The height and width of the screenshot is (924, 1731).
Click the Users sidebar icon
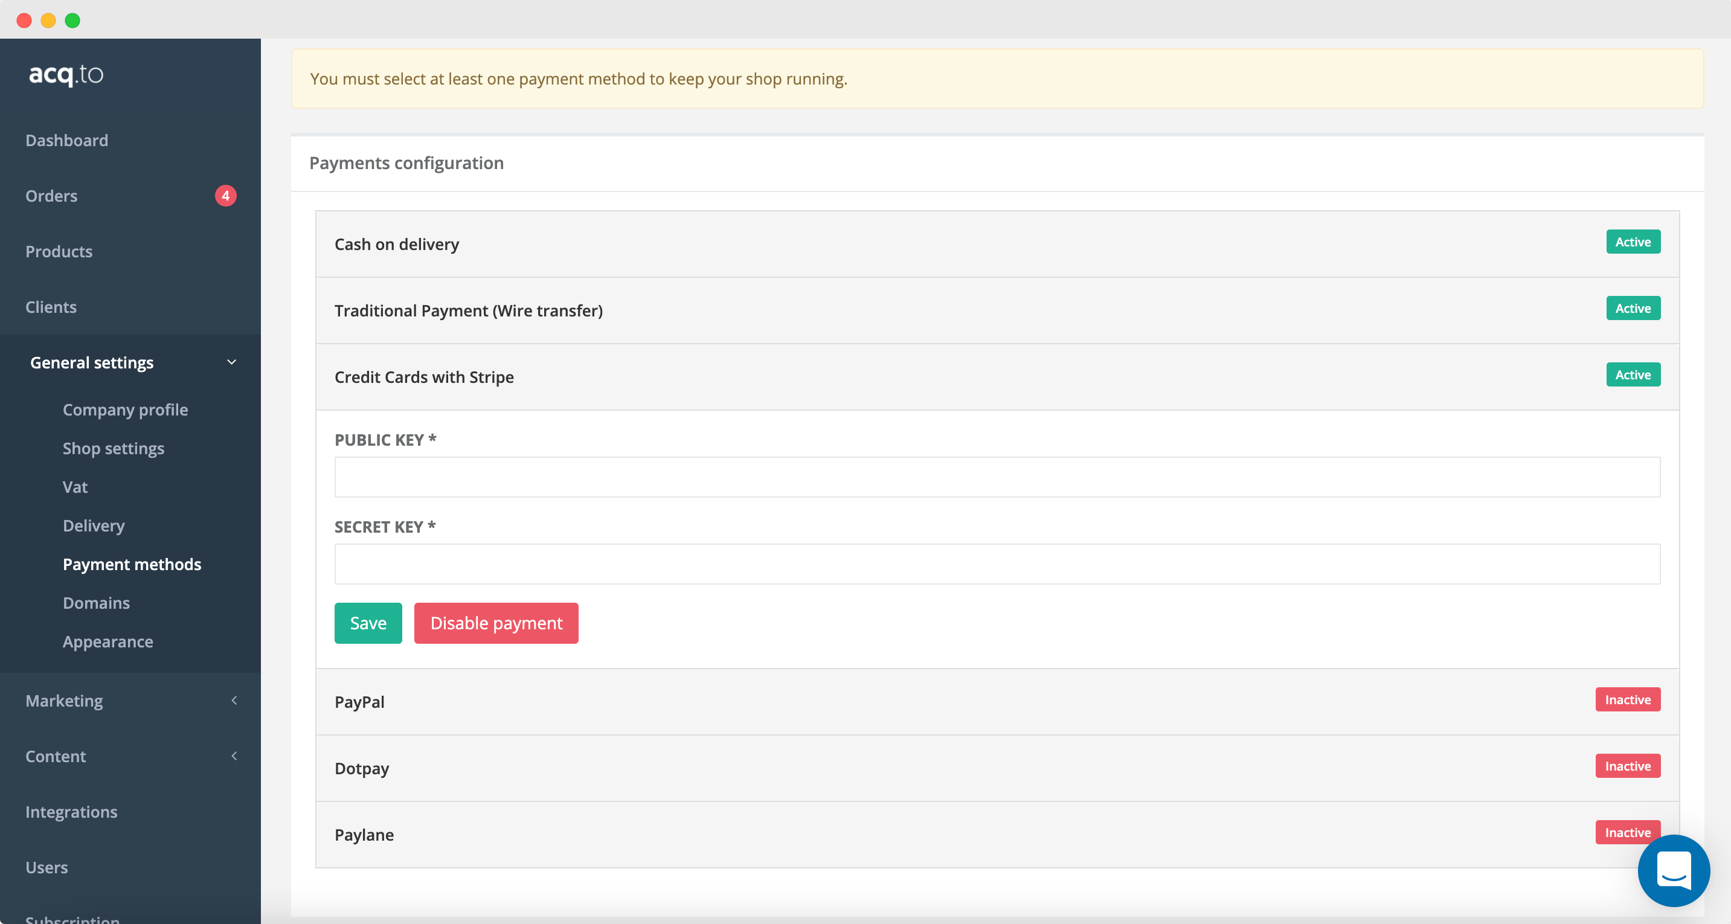tap(47, 867)
